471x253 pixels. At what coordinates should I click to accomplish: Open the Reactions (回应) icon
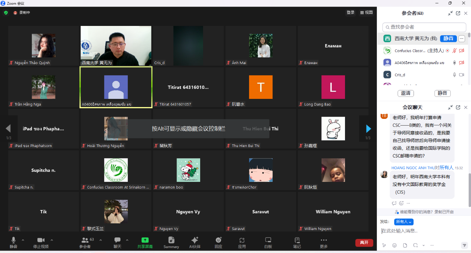219,240
